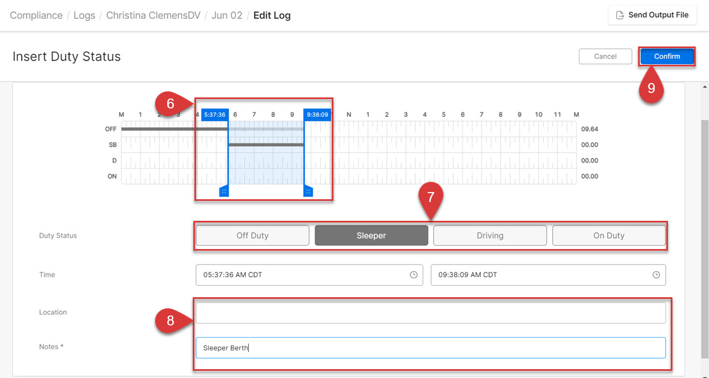
Task: Click the Edit Log breadcrumb text
Action: click(x=272, y=15)
